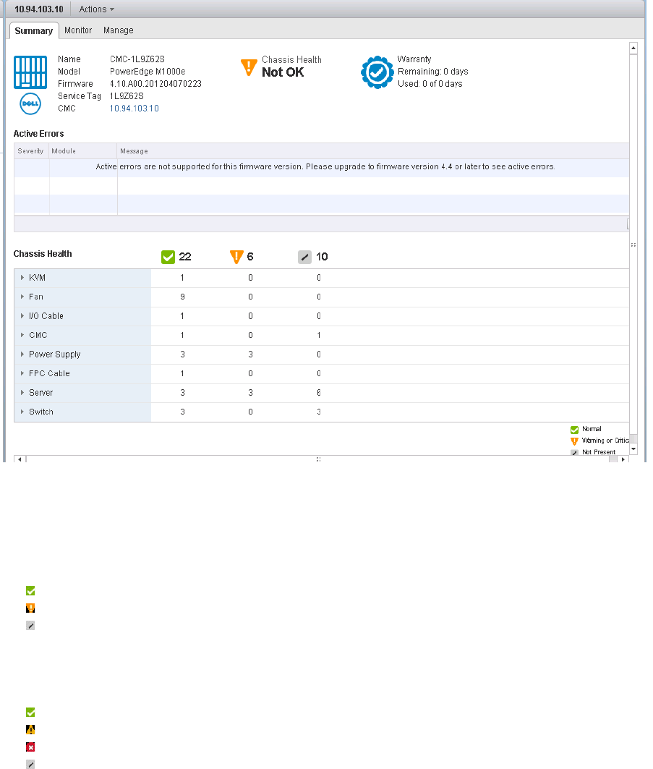Expand the CMC health row
Image resolution: width=653 pixels, height=769 pixels.
pyautogui.click(x=22, y=335)
